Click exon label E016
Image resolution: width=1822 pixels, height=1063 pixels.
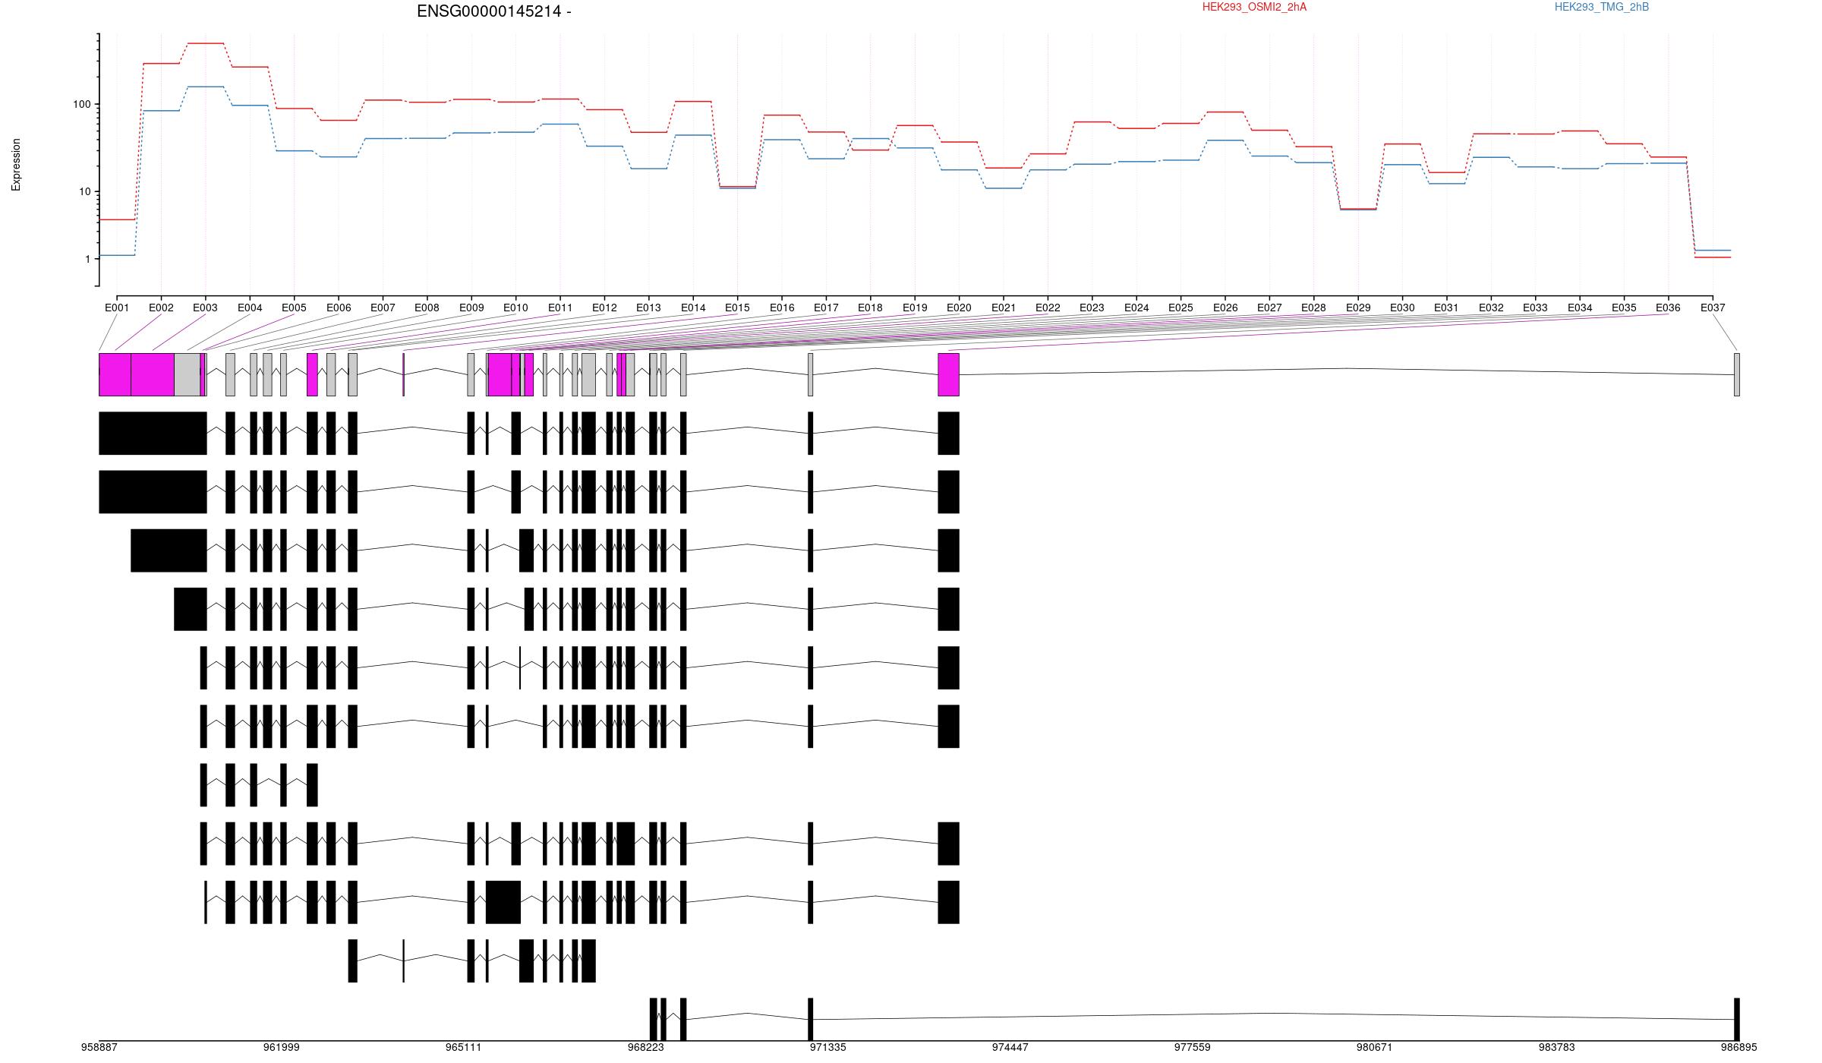point(782,308)
